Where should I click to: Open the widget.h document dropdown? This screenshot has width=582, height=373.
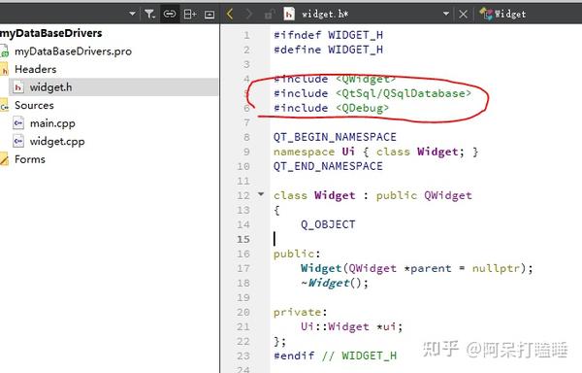pos(446,14)
